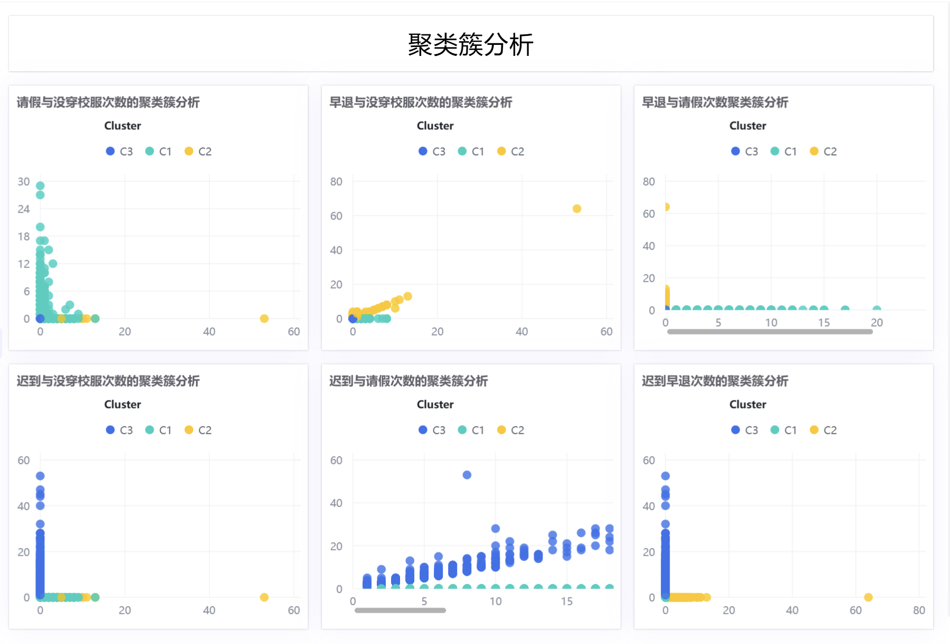This screenshot has height=644, width=950.
Task: Toggle C2 legend in 请假与没穿校服 chart
Action: (198, 151)
